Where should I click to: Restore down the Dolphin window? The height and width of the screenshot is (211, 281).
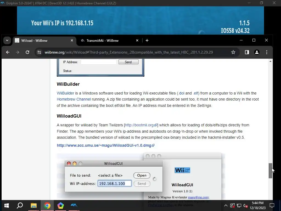(x=262, y=3)
